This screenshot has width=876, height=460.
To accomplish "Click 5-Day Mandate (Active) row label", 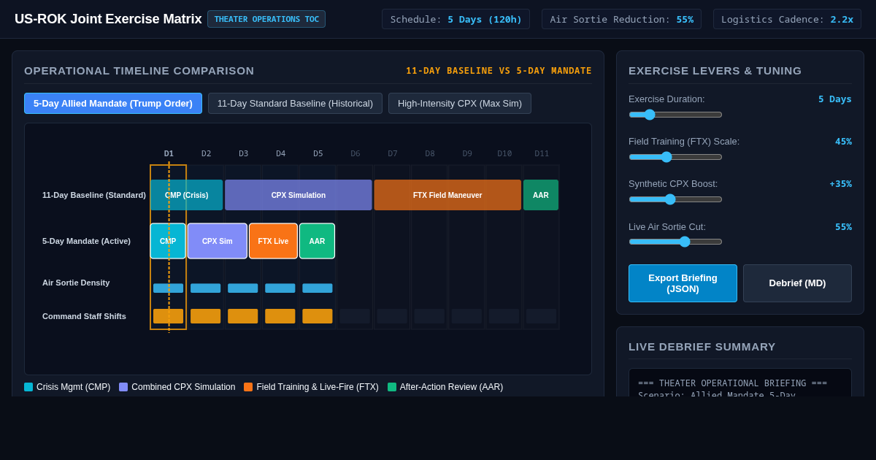I will [x=86, y=241].
